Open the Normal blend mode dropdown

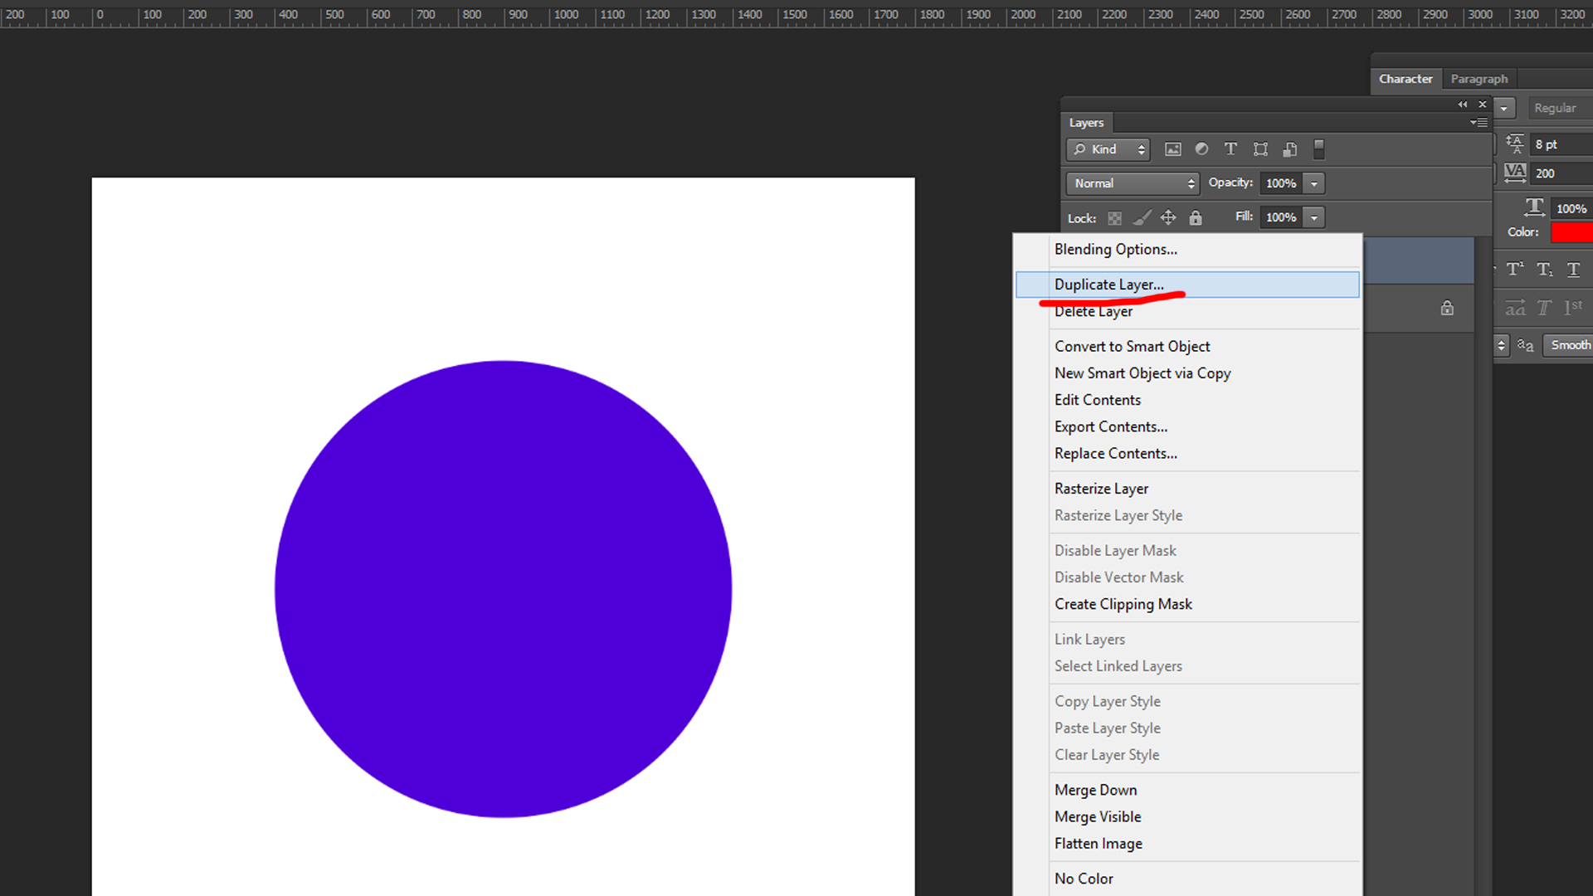1133,183
